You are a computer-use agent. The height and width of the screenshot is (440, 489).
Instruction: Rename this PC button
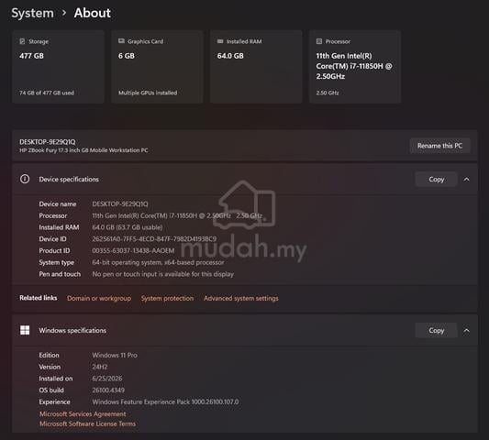(439, 146)
